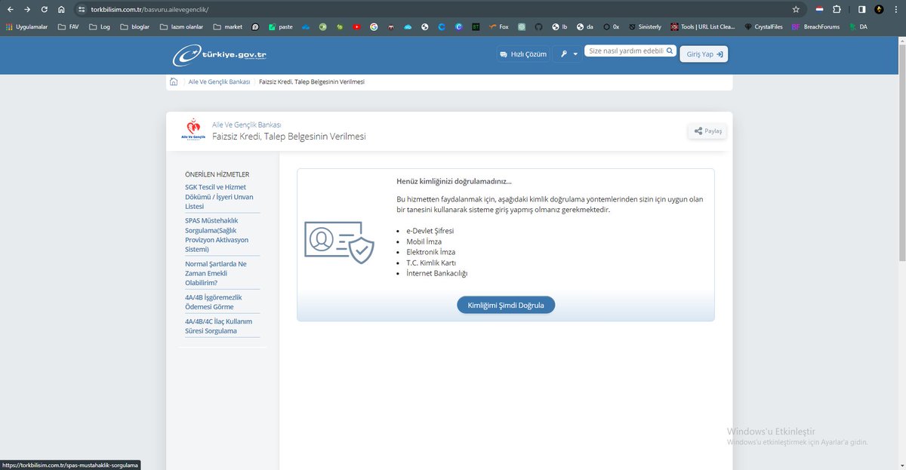Share the page with Paylaş button
The width and height of the screenshot is (906, 470).
[x=707, y=131]
